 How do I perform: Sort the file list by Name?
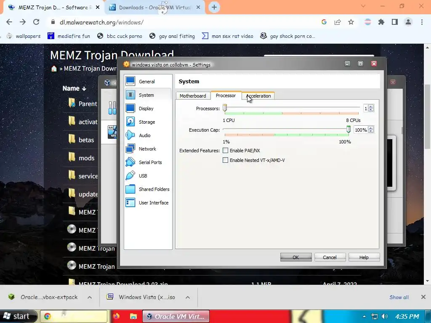coord(74,88)
